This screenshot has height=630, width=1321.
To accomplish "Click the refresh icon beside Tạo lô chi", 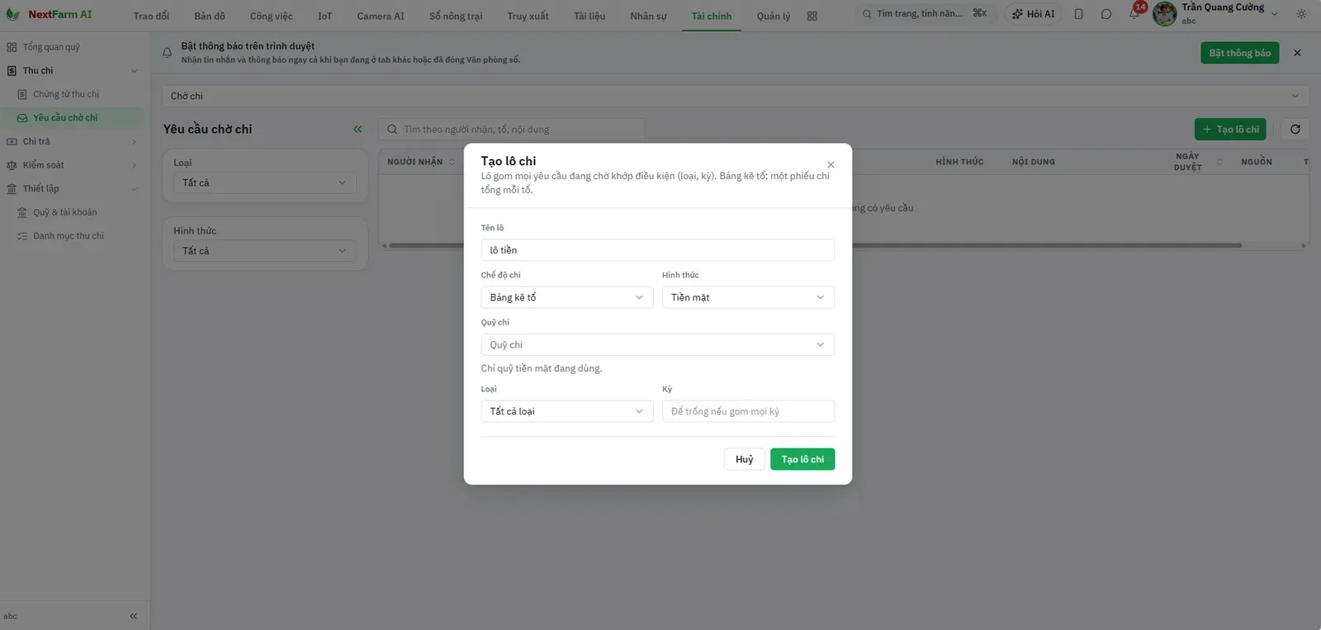I will click(x=1295, y=129).
